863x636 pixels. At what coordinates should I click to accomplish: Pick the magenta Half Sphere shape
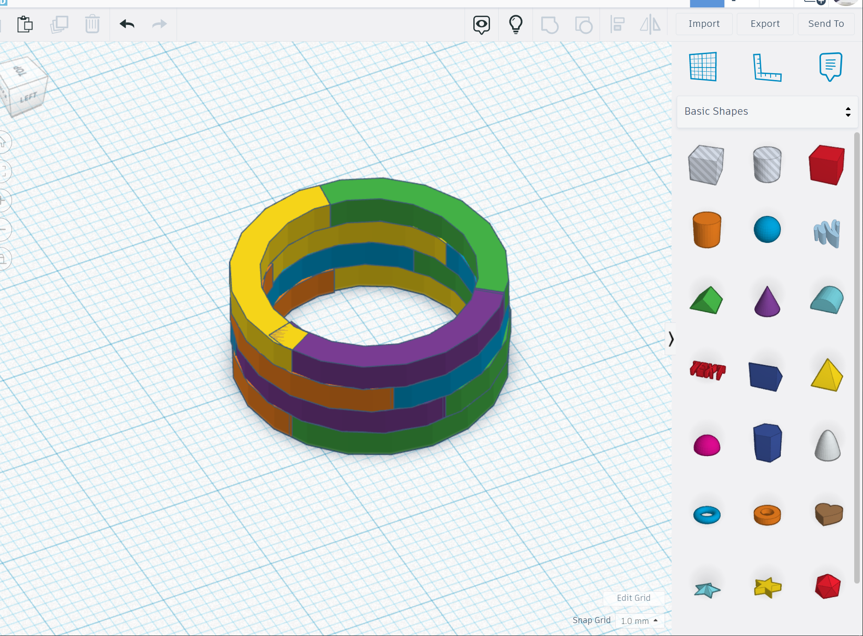click(707, 445)
